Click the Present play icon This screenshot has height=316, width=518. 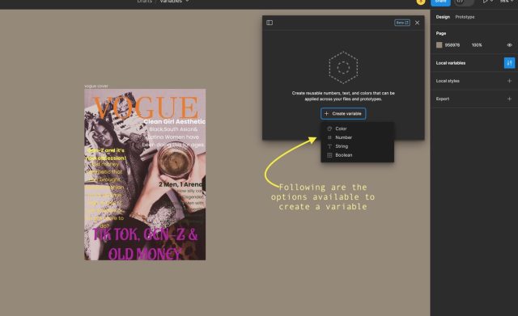[485, 2]
